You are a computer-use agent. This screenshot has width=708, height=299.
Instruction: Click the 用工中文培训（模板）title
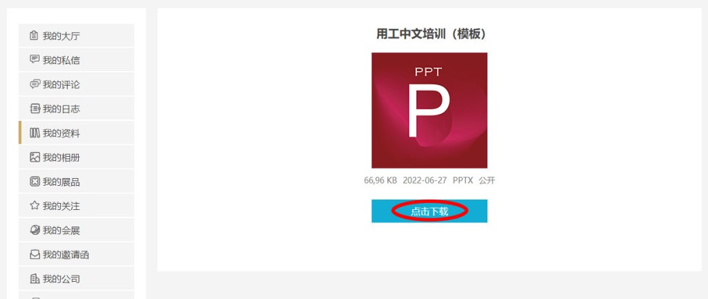coord(433,35)
